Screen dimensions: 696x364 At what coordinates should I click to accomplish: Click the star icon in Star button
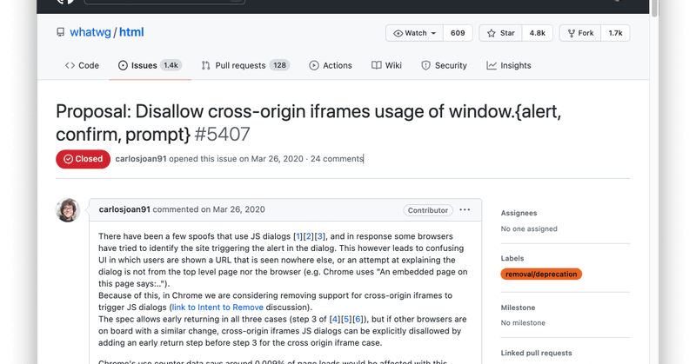(492, 33)
